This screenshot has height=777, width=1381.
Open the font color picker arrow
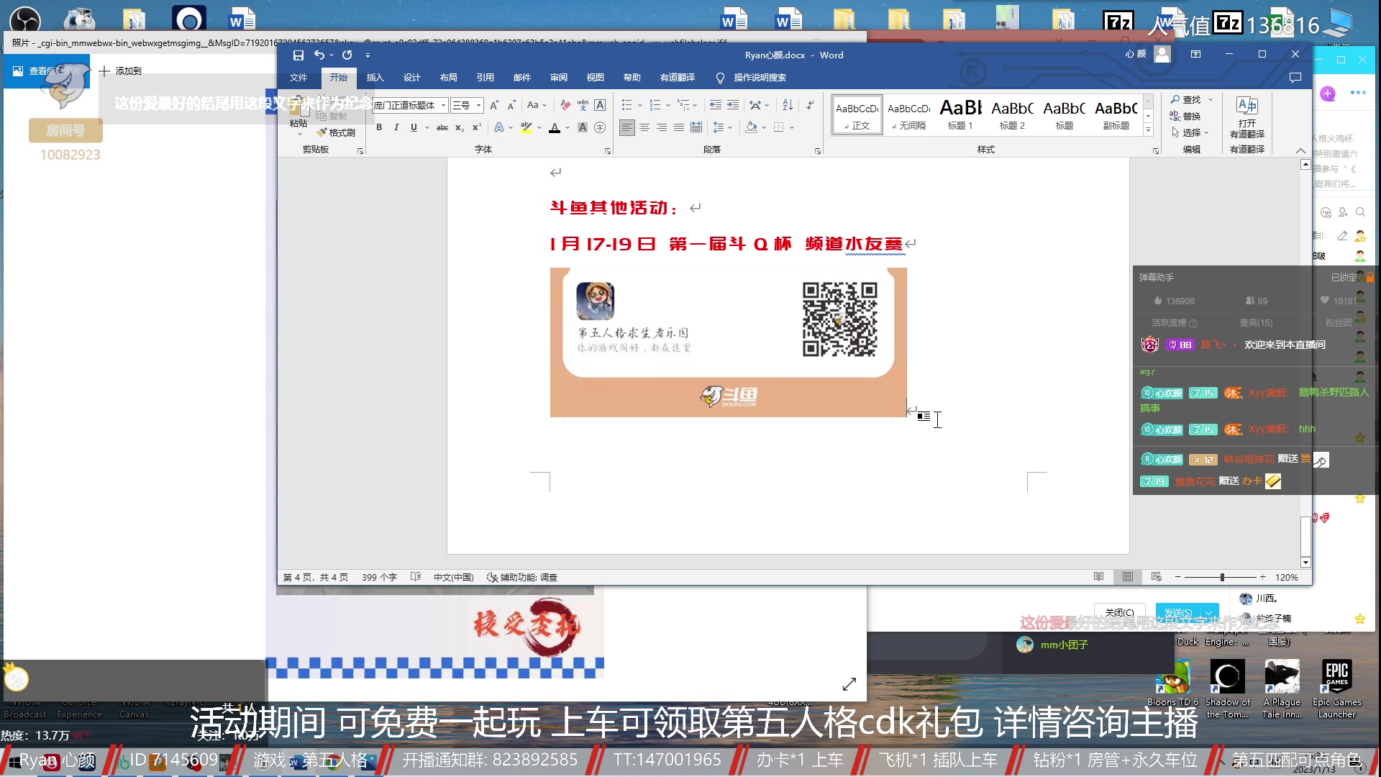click(x=568, y=127)
